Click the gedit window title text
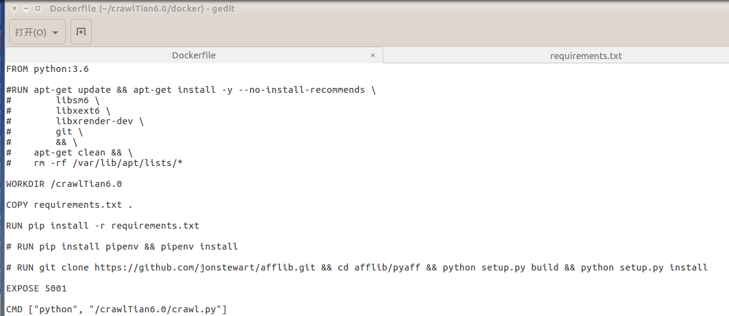 coord(142,9)
